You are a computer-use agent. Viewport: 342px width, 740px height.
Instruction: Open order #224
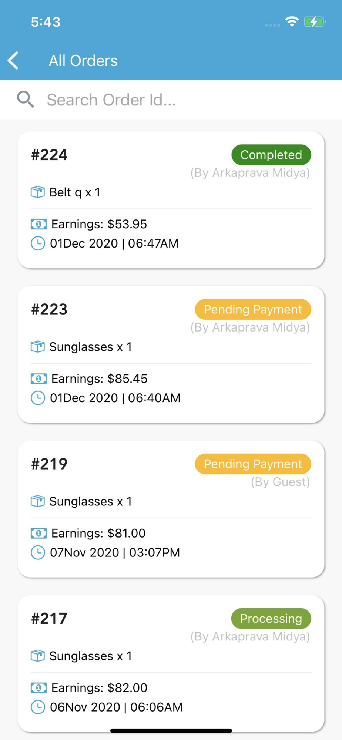tap(50, 155)
